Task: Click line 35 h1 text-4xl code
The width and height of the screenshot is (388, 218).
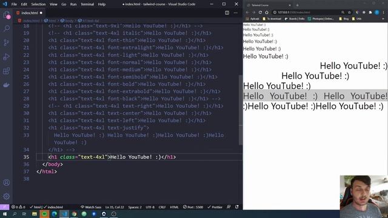Action: [112, 157]
